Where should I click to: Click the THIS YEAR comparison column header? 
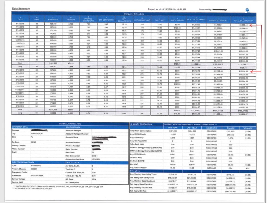(173, 128)
